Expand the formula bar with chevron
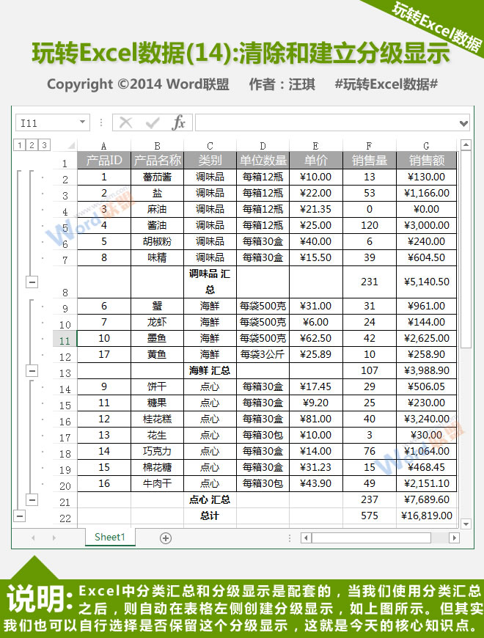The image size is (484, 638). coord(463,123)
